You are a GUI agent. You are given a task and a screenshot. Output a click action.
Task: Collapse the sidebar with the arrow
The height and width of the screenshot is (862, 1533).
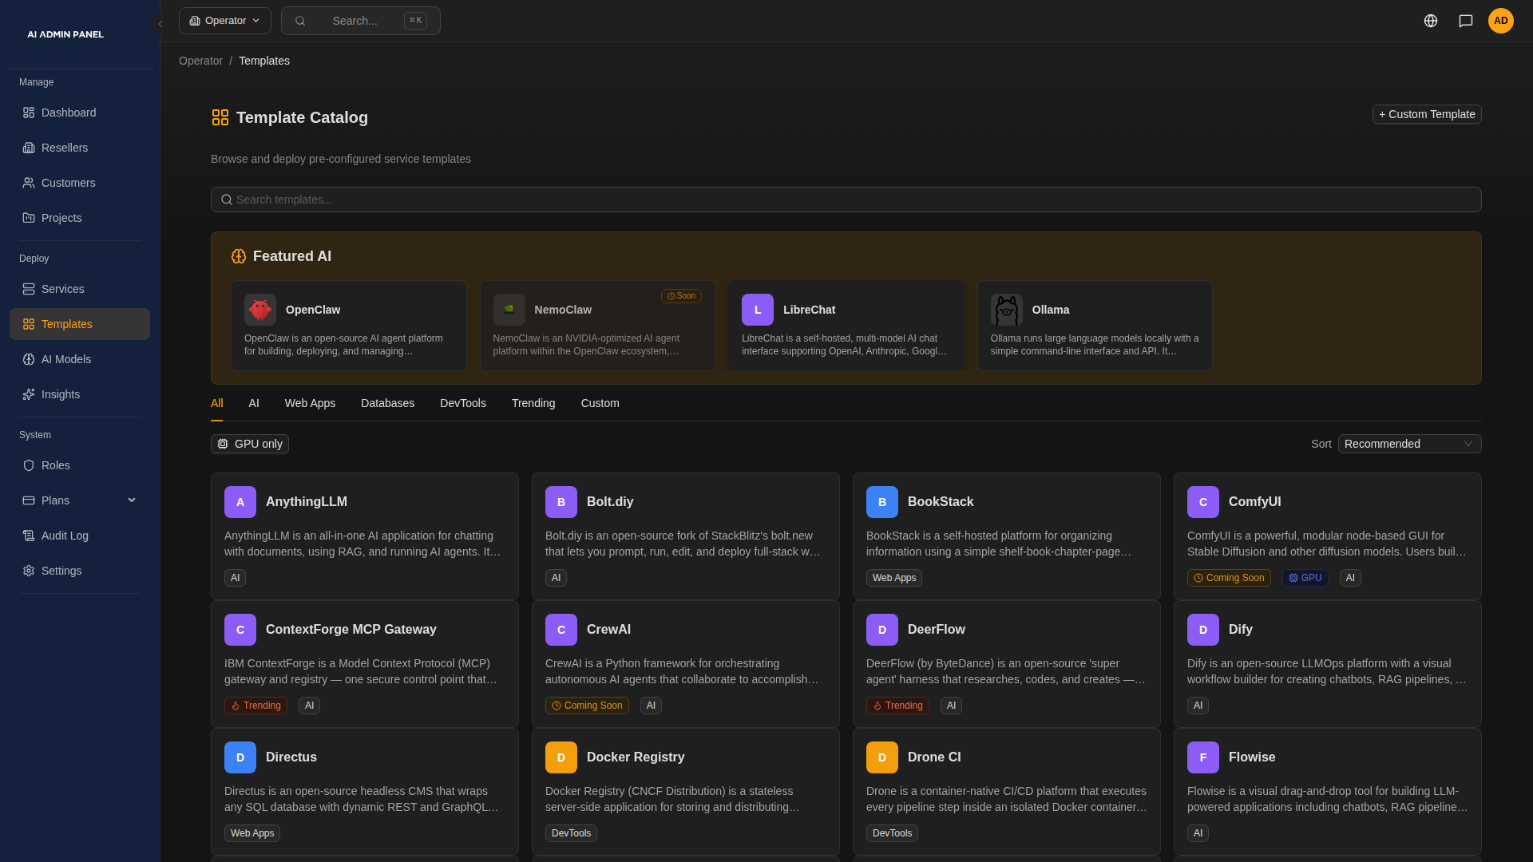[160, 24]
